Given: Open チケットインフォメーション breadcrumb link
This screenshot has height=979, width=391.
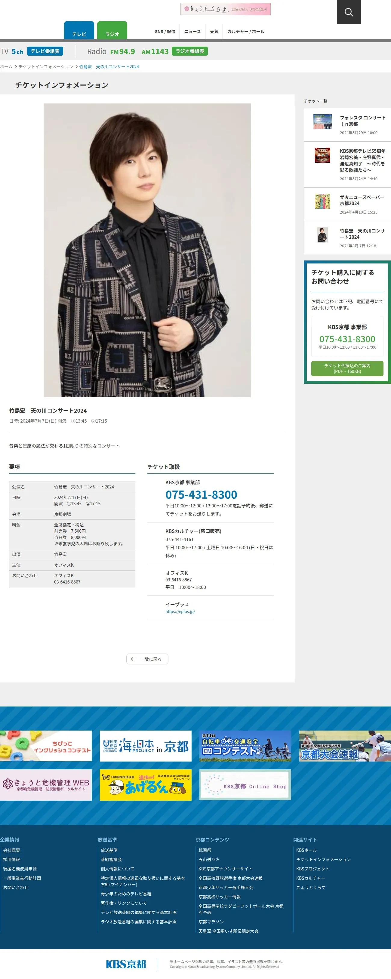Looking at the screenshot, I should pos(46,66).
